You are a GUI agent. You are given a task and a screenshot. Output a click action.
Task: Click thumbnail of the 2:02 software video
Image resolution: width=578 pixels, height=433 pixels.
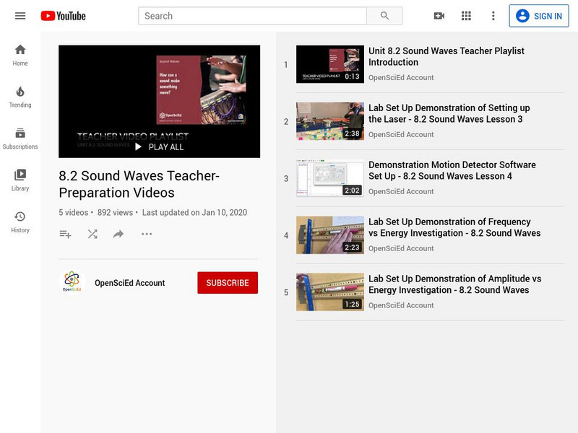[330, 178]
